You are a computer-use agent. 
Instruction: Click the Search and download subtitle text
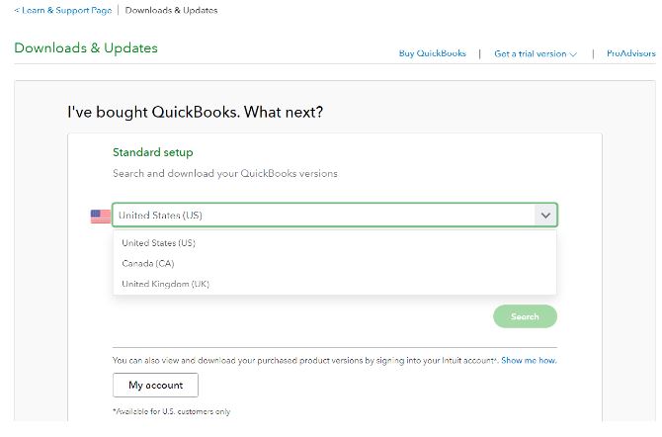[225, 173]
